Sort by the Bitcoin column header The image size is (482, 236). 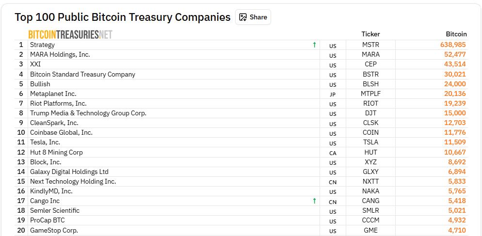(456, 34)
